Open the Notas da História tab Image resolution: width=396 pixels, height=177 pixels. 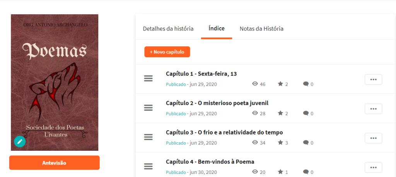[261, 29]
